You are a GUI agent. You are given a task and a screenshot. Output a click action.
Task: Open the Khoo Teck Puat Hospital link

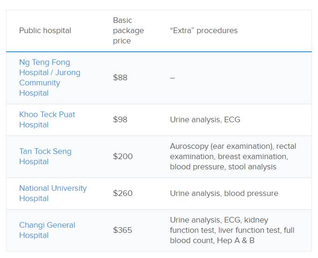[47, 115]
